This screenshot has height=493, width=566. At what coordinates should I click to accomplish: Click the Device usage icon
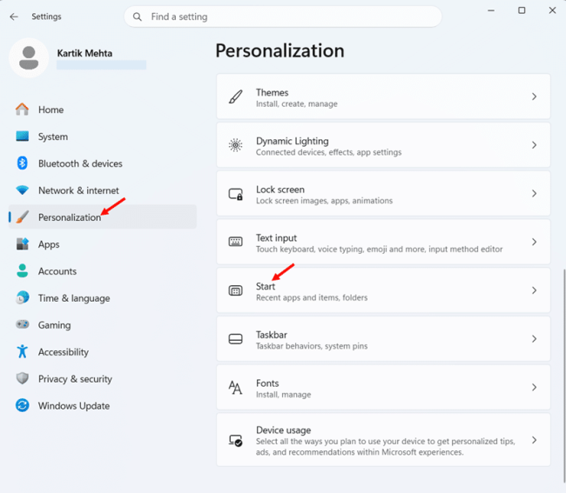[235, 440]
